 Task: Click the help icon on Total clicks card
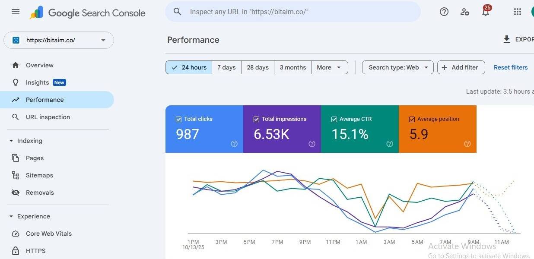point(234,144)
